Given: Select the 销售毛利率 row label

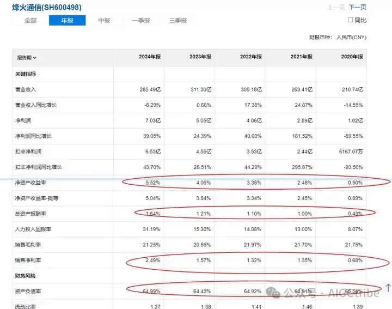Looking at the screenshot, I should [x=28, y=245].
